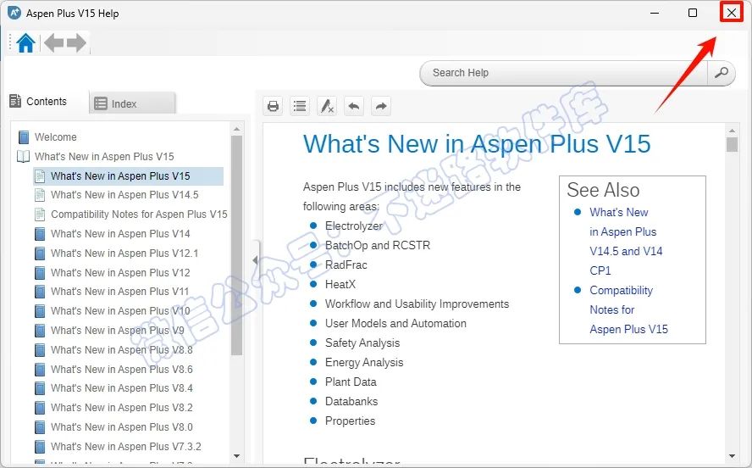
Task: Print the current help topic
Action: click(273, 106)
